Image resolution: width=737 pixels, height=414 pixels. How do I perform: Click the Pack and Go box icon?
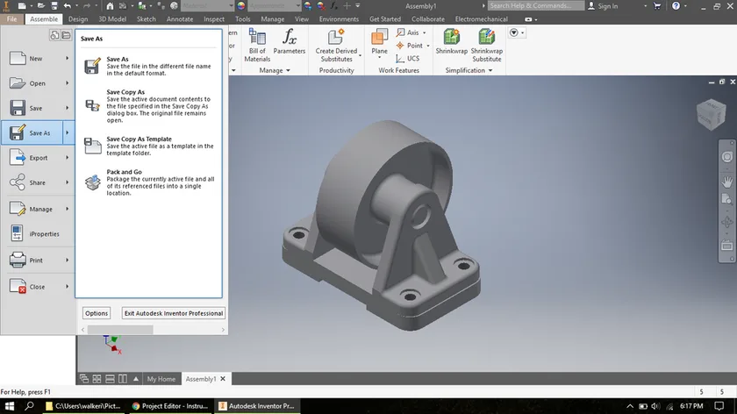(x=92, y=182)
